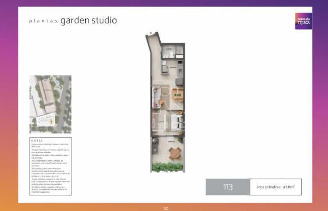Click the unit number 113 box
The height and width of the screenshot is (211, 328).
coord(228,187)
